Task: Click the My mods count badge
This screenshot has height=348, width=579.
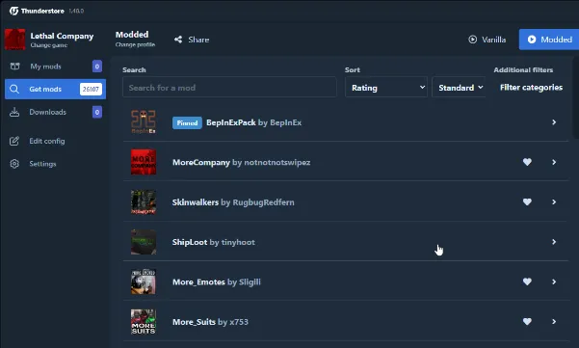Action: point(97,67)
